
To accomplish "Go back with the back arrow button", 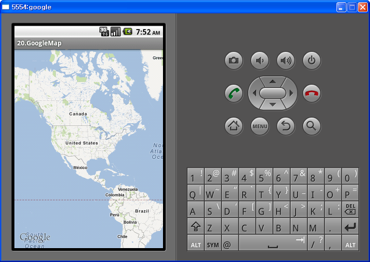I will click(x=286, y=127).
